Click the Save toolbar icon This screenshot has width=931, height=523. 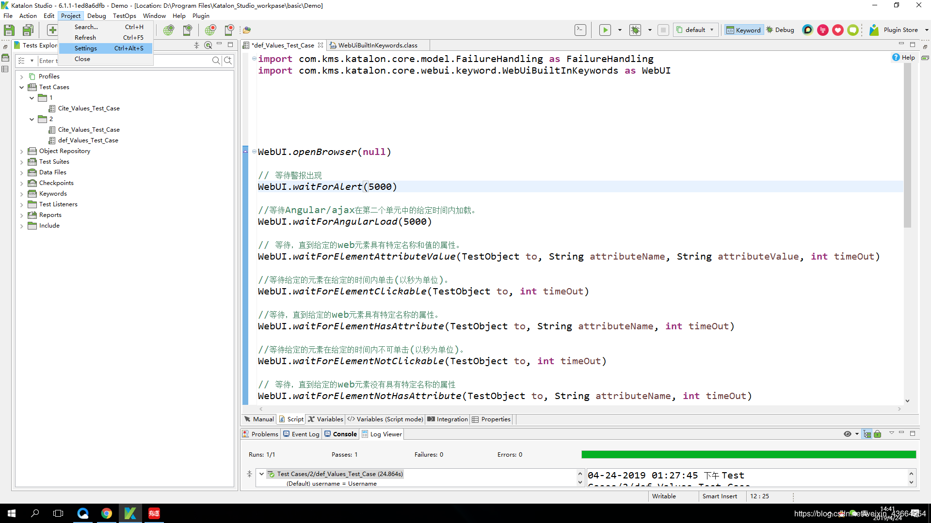click(9, 30)
